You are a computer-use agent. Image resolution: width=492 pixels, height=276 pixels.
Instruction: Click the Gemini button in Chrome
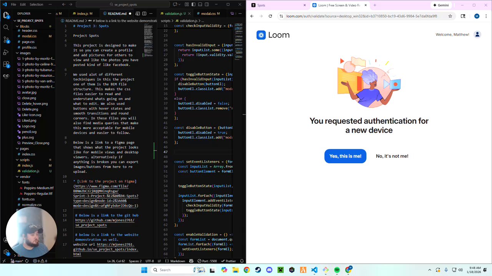point(440,5)
